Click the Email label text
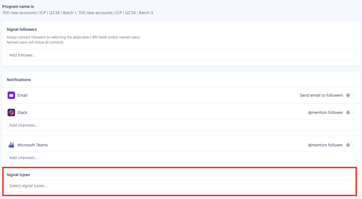 pos(22,95)
